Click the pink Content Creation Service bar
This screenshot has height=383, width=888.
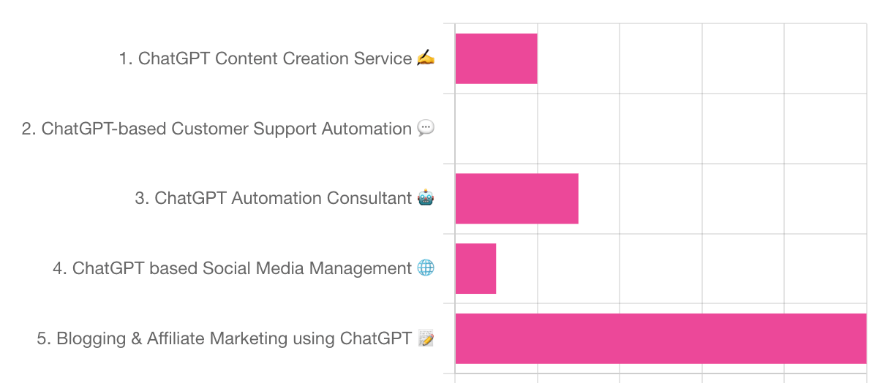[x=496, y=58]
